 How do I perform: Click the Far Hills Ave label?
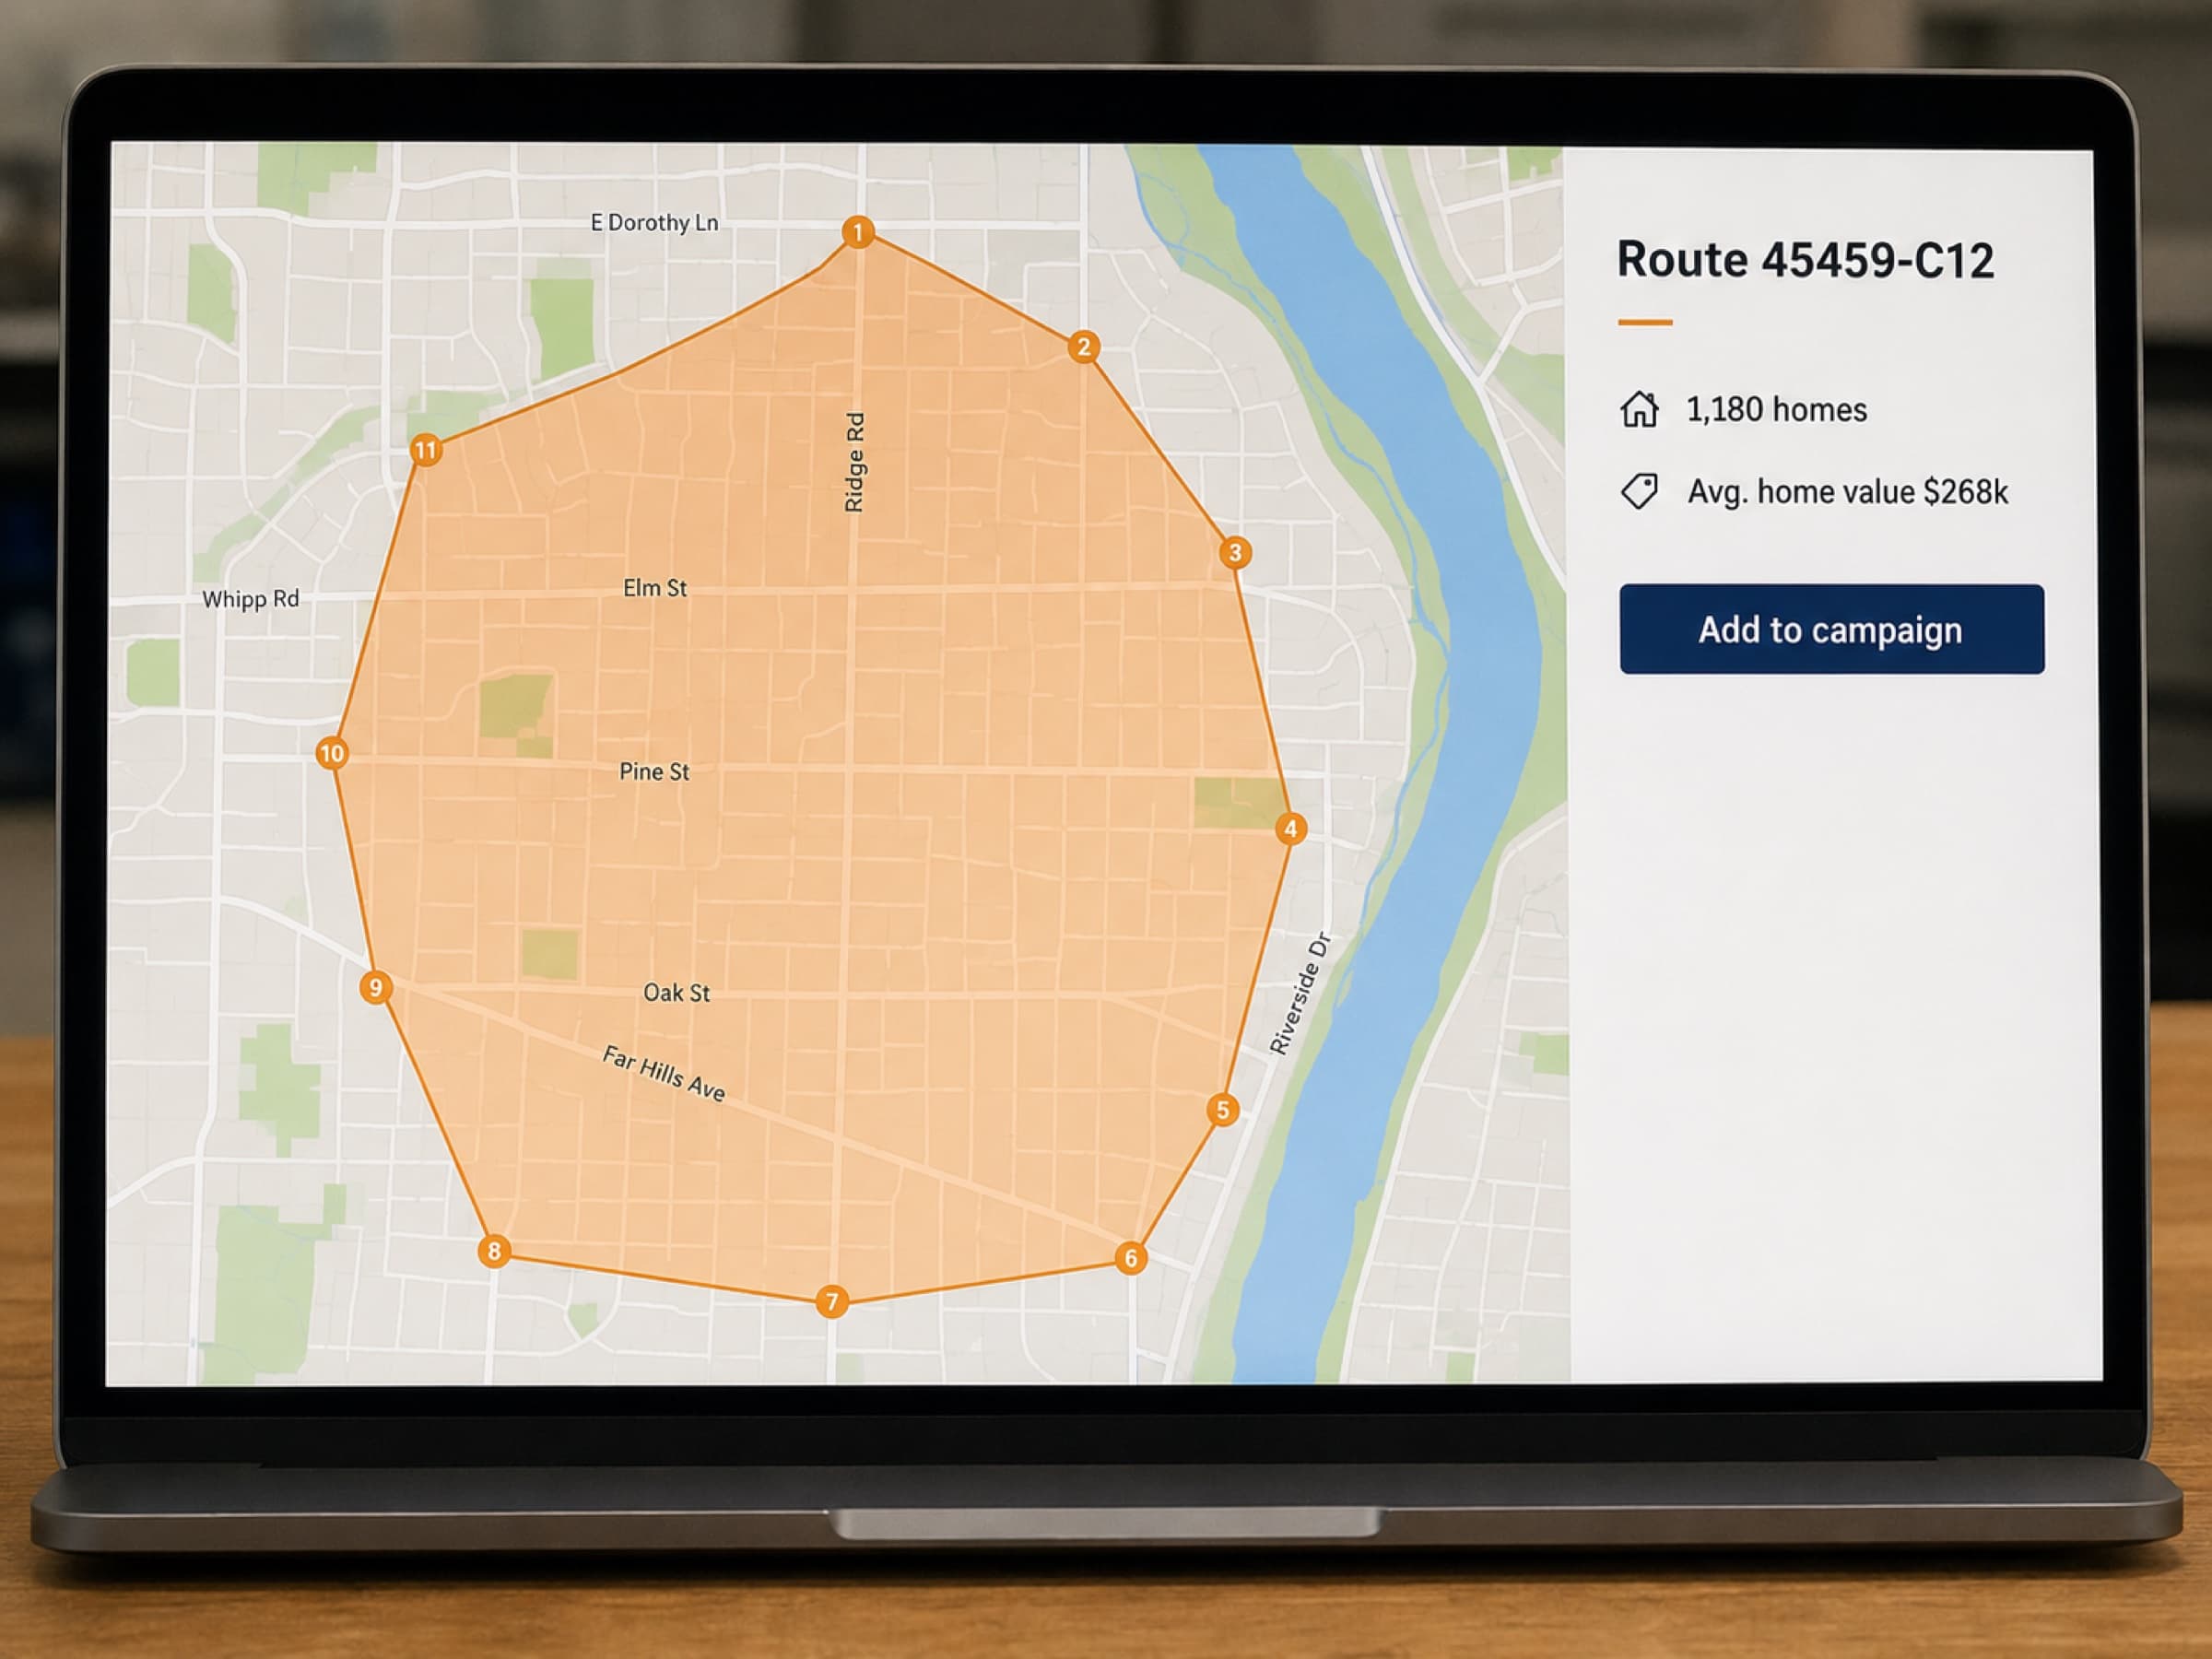tap(664, 1073)
